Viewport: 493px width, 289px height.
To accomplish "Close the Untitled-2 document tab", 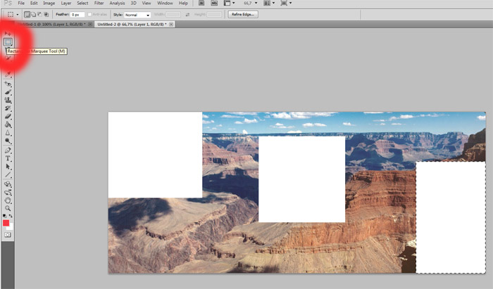I will pos(171,24).
